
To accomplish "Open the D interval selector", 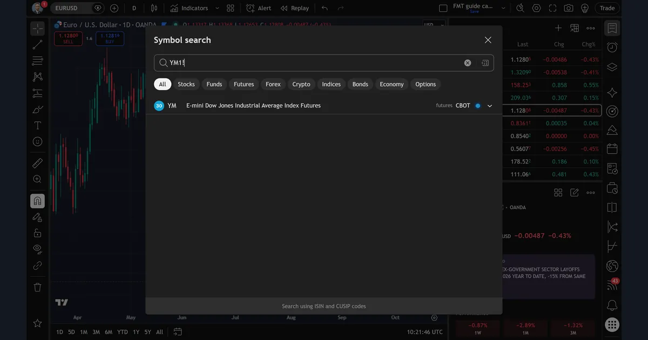I will (134, 8).
